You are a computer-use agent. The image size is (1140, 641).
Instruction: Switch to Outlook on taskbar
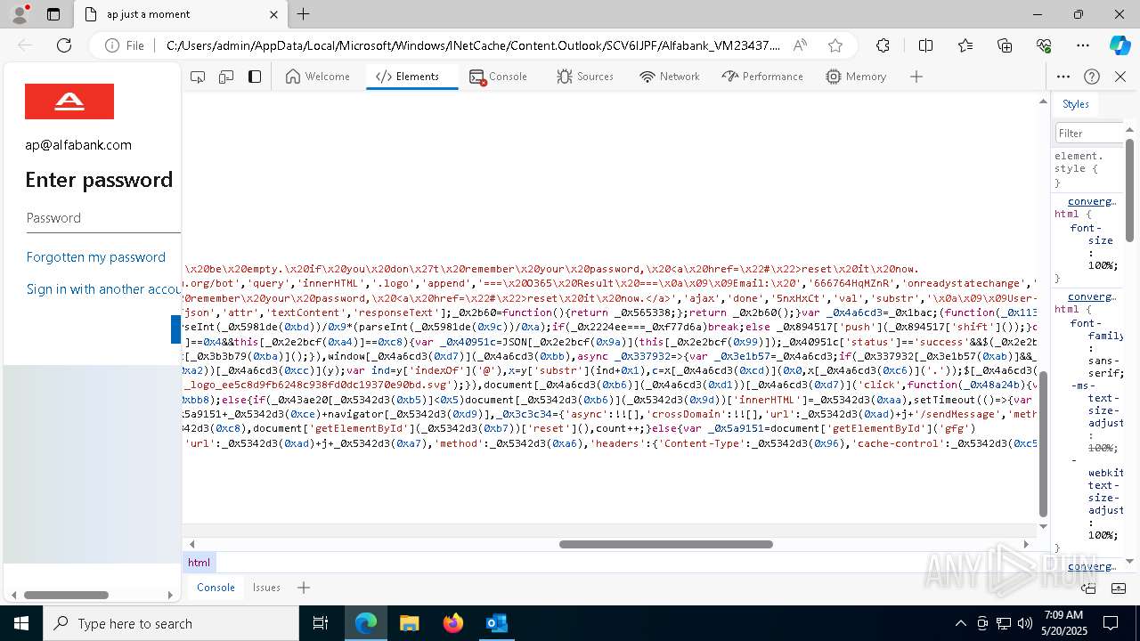pos(496,623)
